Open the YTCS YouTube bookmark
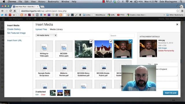Viewport: 185px width, 104px height. pyautogui.click(x=121, y=15)
